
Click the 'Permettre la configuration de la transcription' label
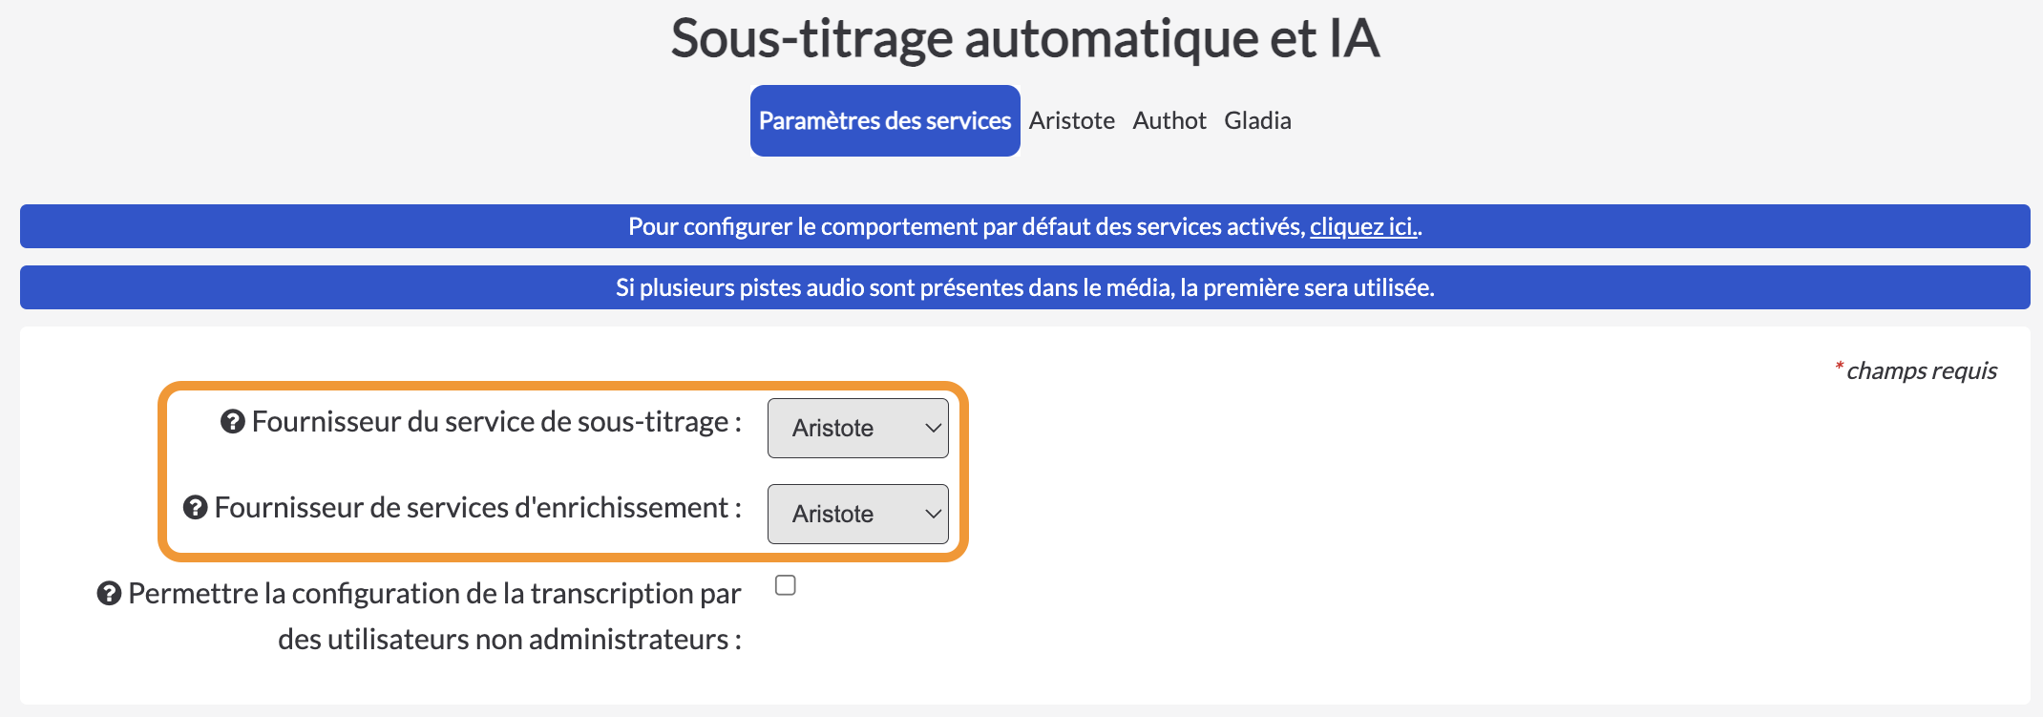coord(434,616)
